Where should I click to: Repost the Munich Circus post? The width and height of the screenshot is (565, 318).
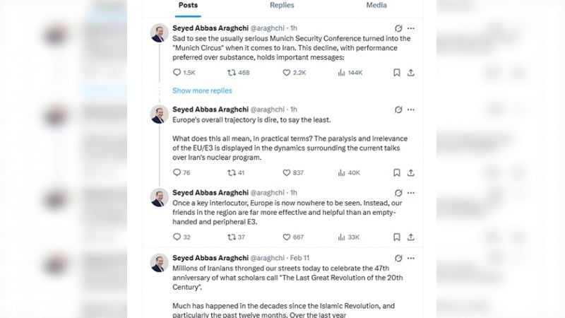click(231, 72)
